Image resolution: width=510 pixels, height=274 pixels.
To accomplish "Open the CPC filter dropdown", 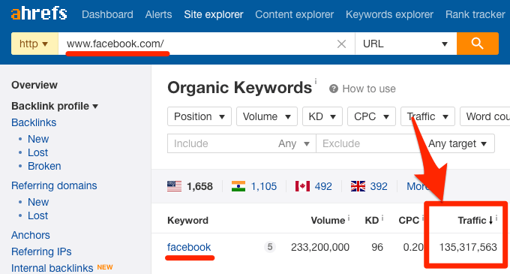I will [371, 116].
